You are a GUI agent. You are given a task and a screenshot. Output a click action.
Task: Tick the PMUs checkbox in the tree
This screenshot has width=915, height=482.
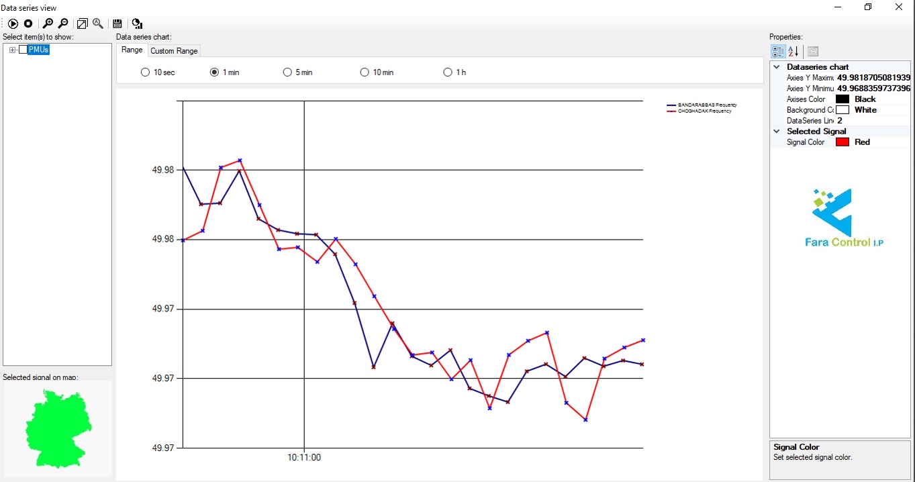23,50
